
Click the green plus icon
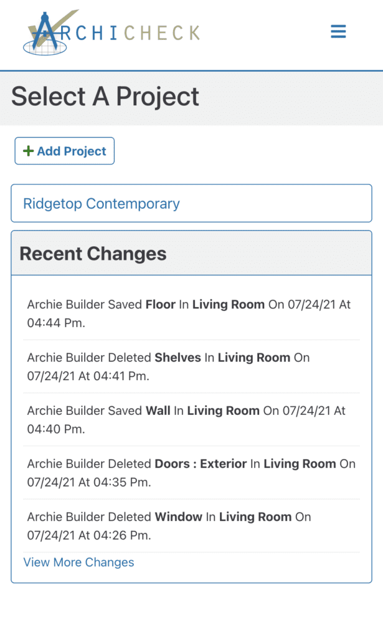coord(28,151)
